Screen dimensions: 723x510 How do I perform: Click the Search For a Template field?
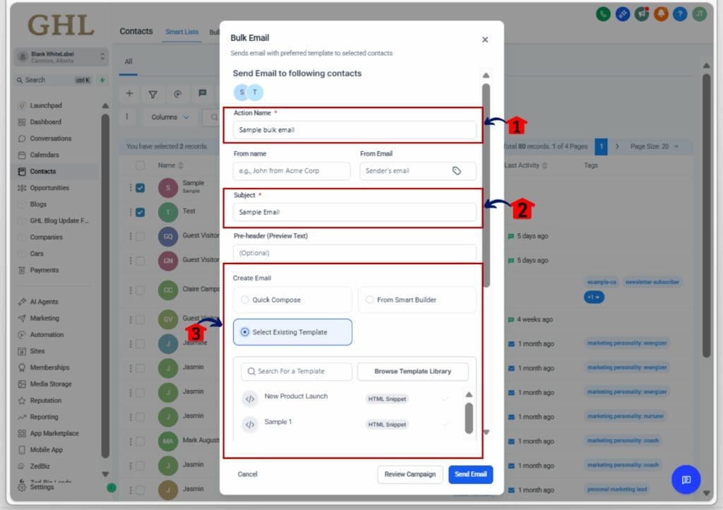(x=297, y=372)
